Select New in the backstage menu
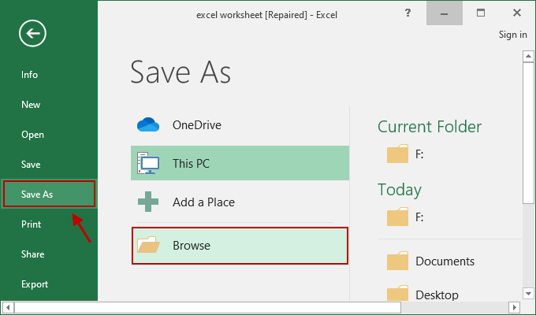This screenshot has width=536, height=315. click(31, 105)
